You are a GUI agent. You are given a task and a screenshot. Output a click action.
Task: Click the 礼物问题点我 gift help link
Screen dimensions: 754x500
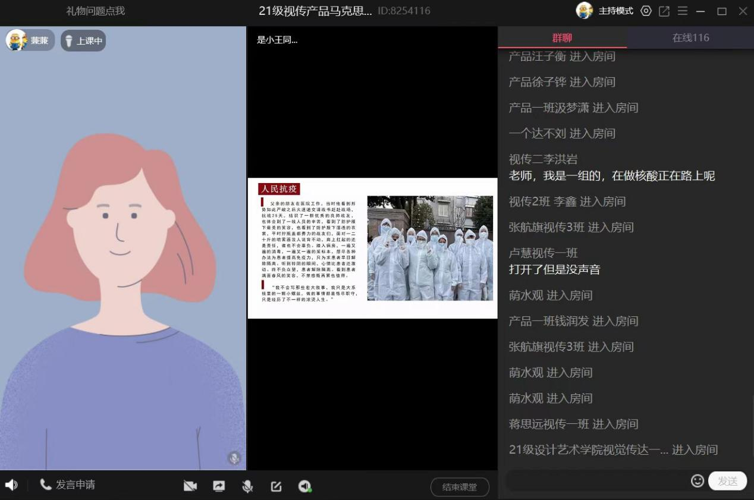tap(95, 11)
